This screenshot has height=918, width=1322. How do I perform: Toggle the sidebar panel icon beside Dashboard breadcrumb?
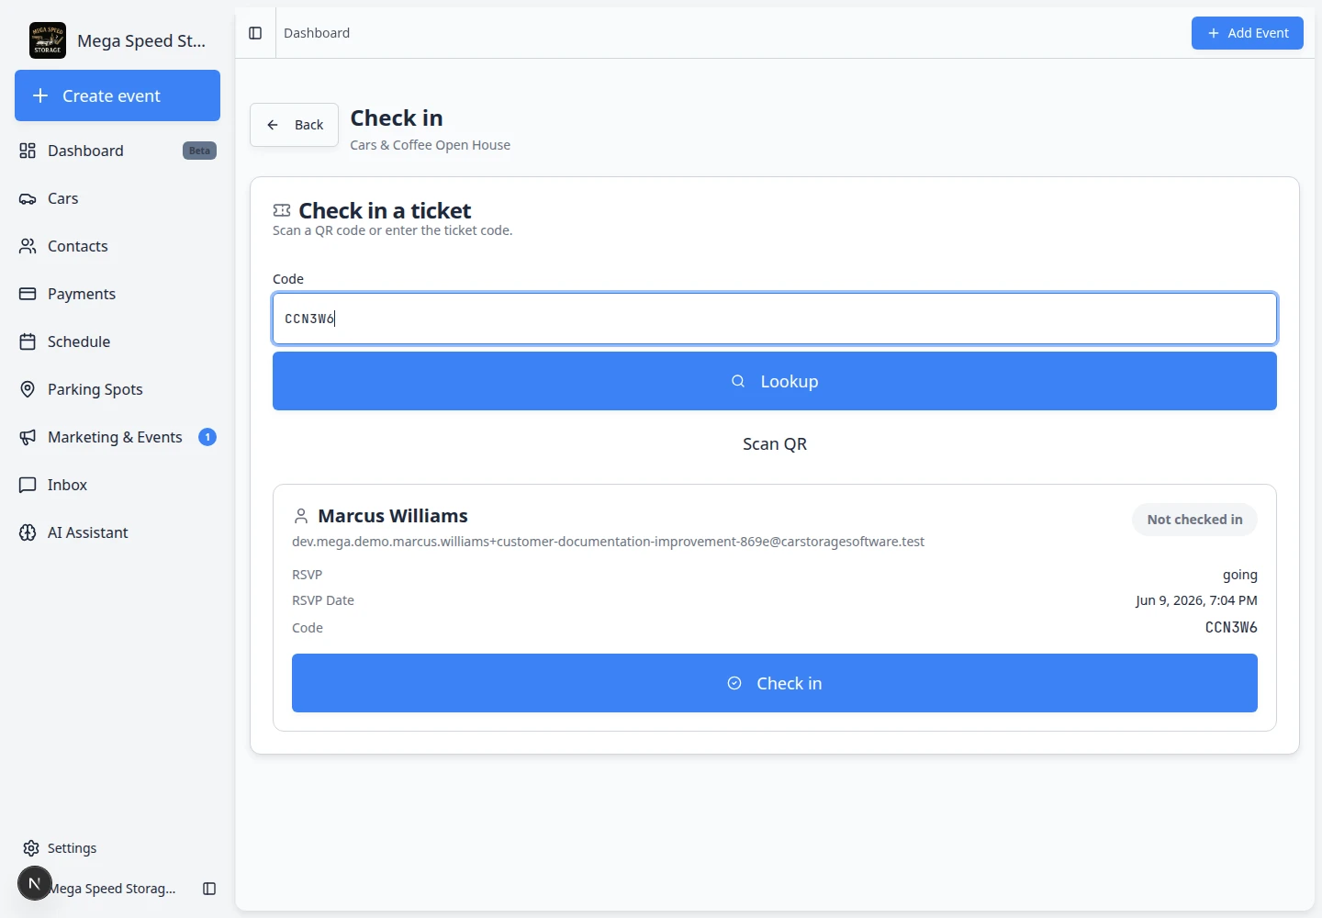pyautogui.click(x=255, y=33)
